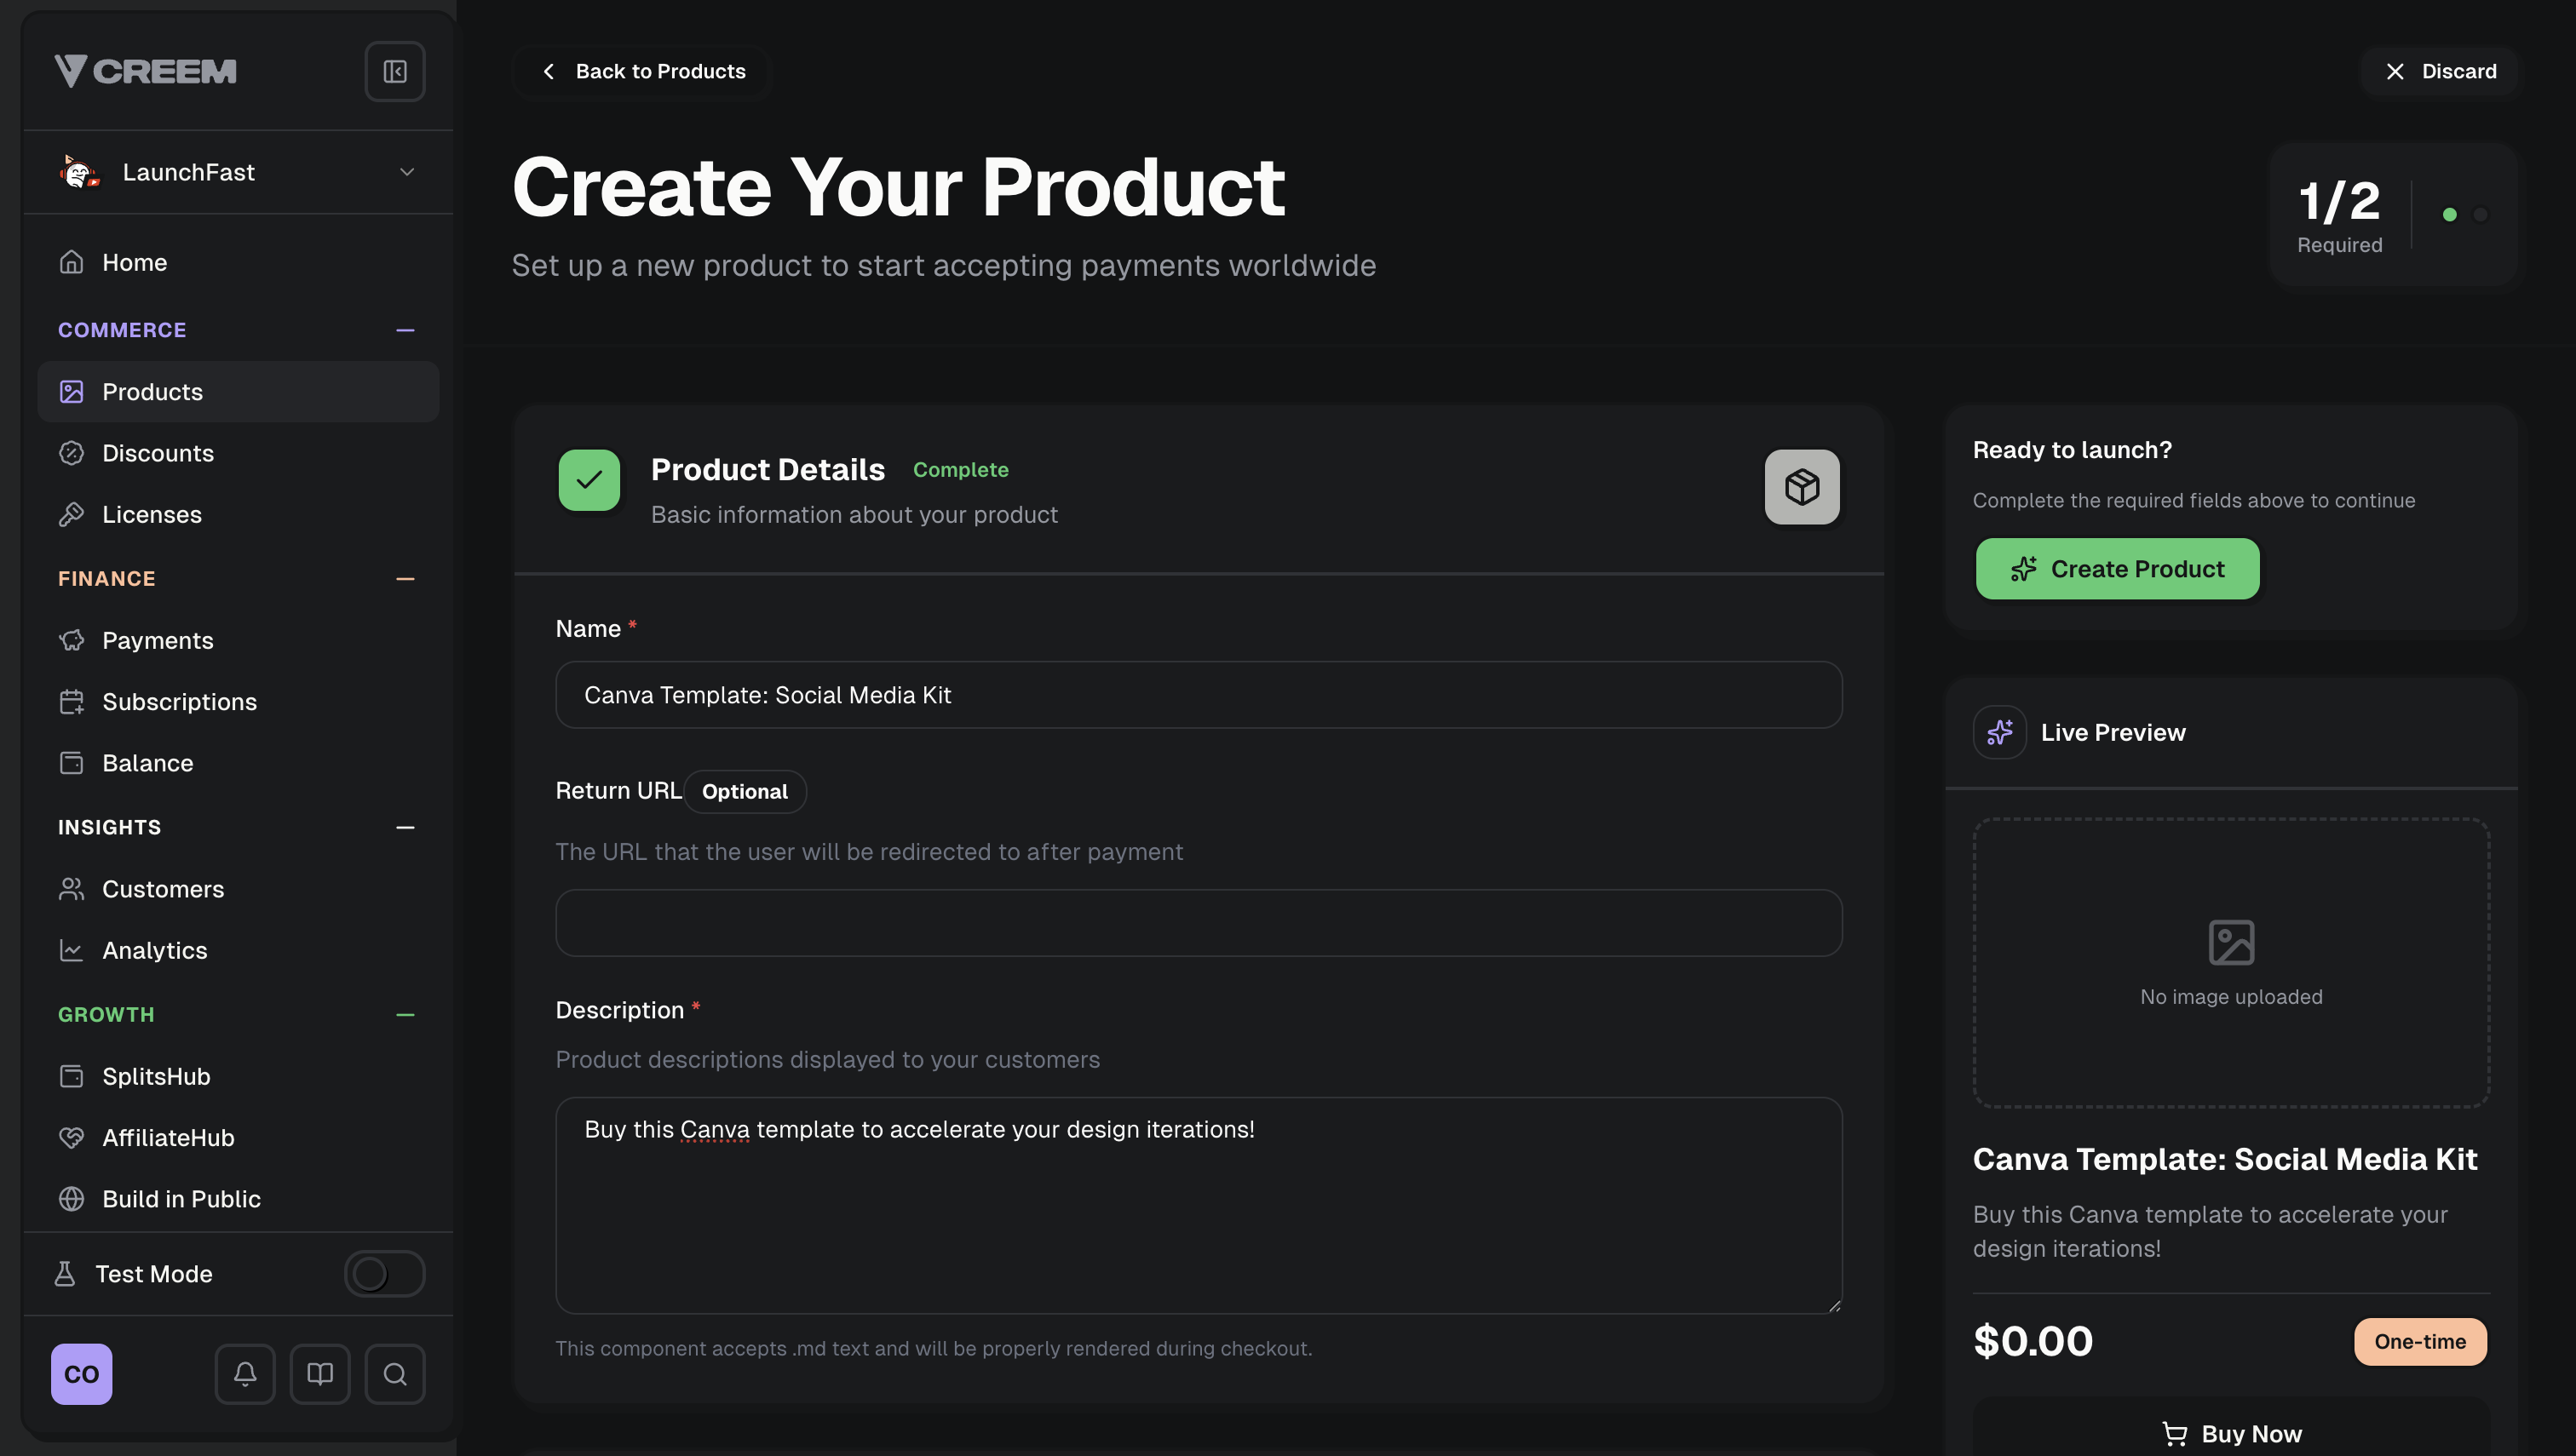Click the second gray progress step dot
The image size is (2576, 1456).
point(2480,215)
